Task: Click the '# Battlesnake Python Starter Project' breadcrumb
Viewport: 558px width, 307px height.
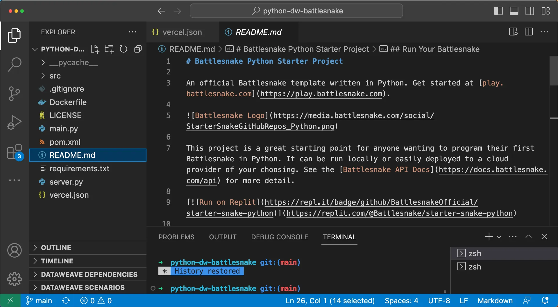Action: tap(297, 49)
